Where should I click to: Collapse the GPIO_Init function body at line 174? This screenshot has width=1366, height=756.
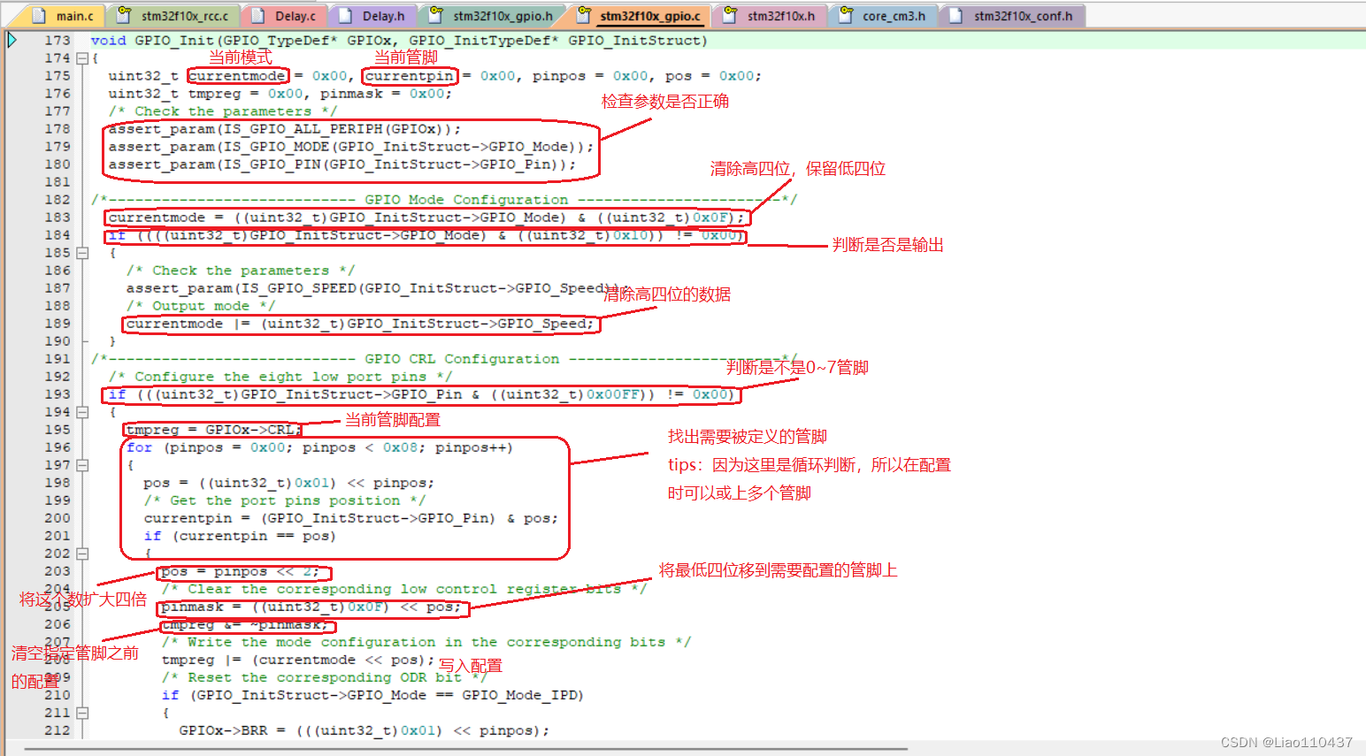click(x=81, y=57)
